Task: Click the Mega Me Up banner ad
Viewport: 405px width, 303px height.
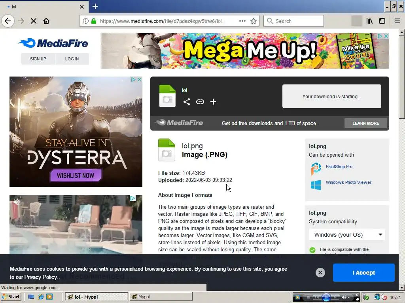Action: [x=244, y=51]
